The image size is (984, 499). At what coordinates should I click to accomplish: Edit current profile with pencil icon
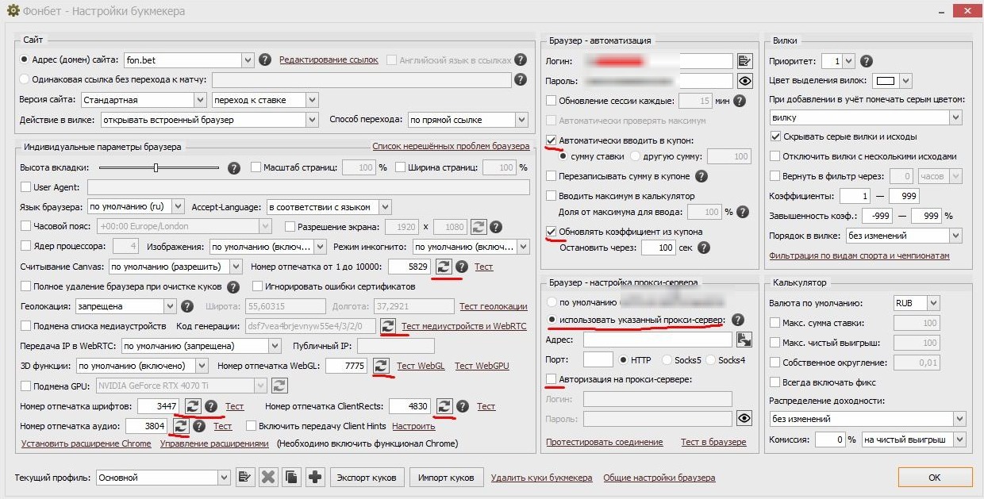click(x=245, y=478)
